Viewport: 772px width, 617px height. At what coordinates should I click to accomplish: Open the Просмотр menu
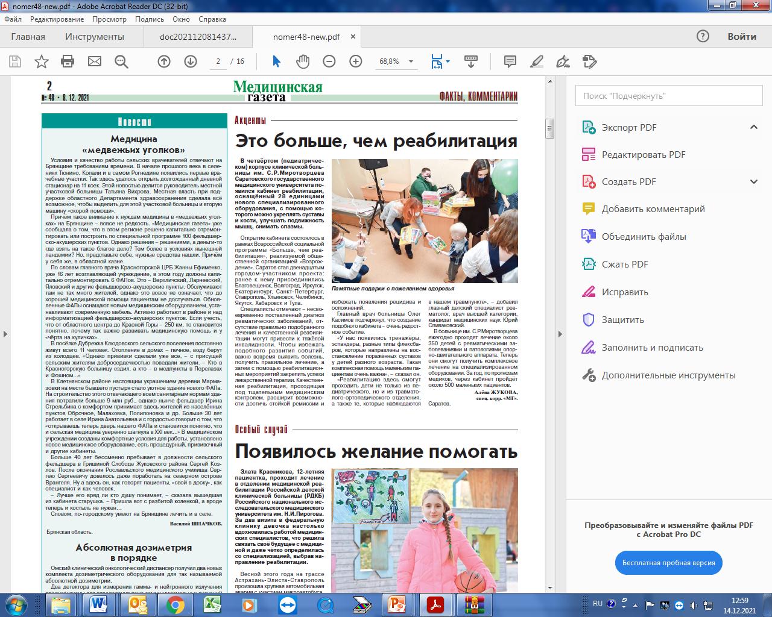point(110,19)
